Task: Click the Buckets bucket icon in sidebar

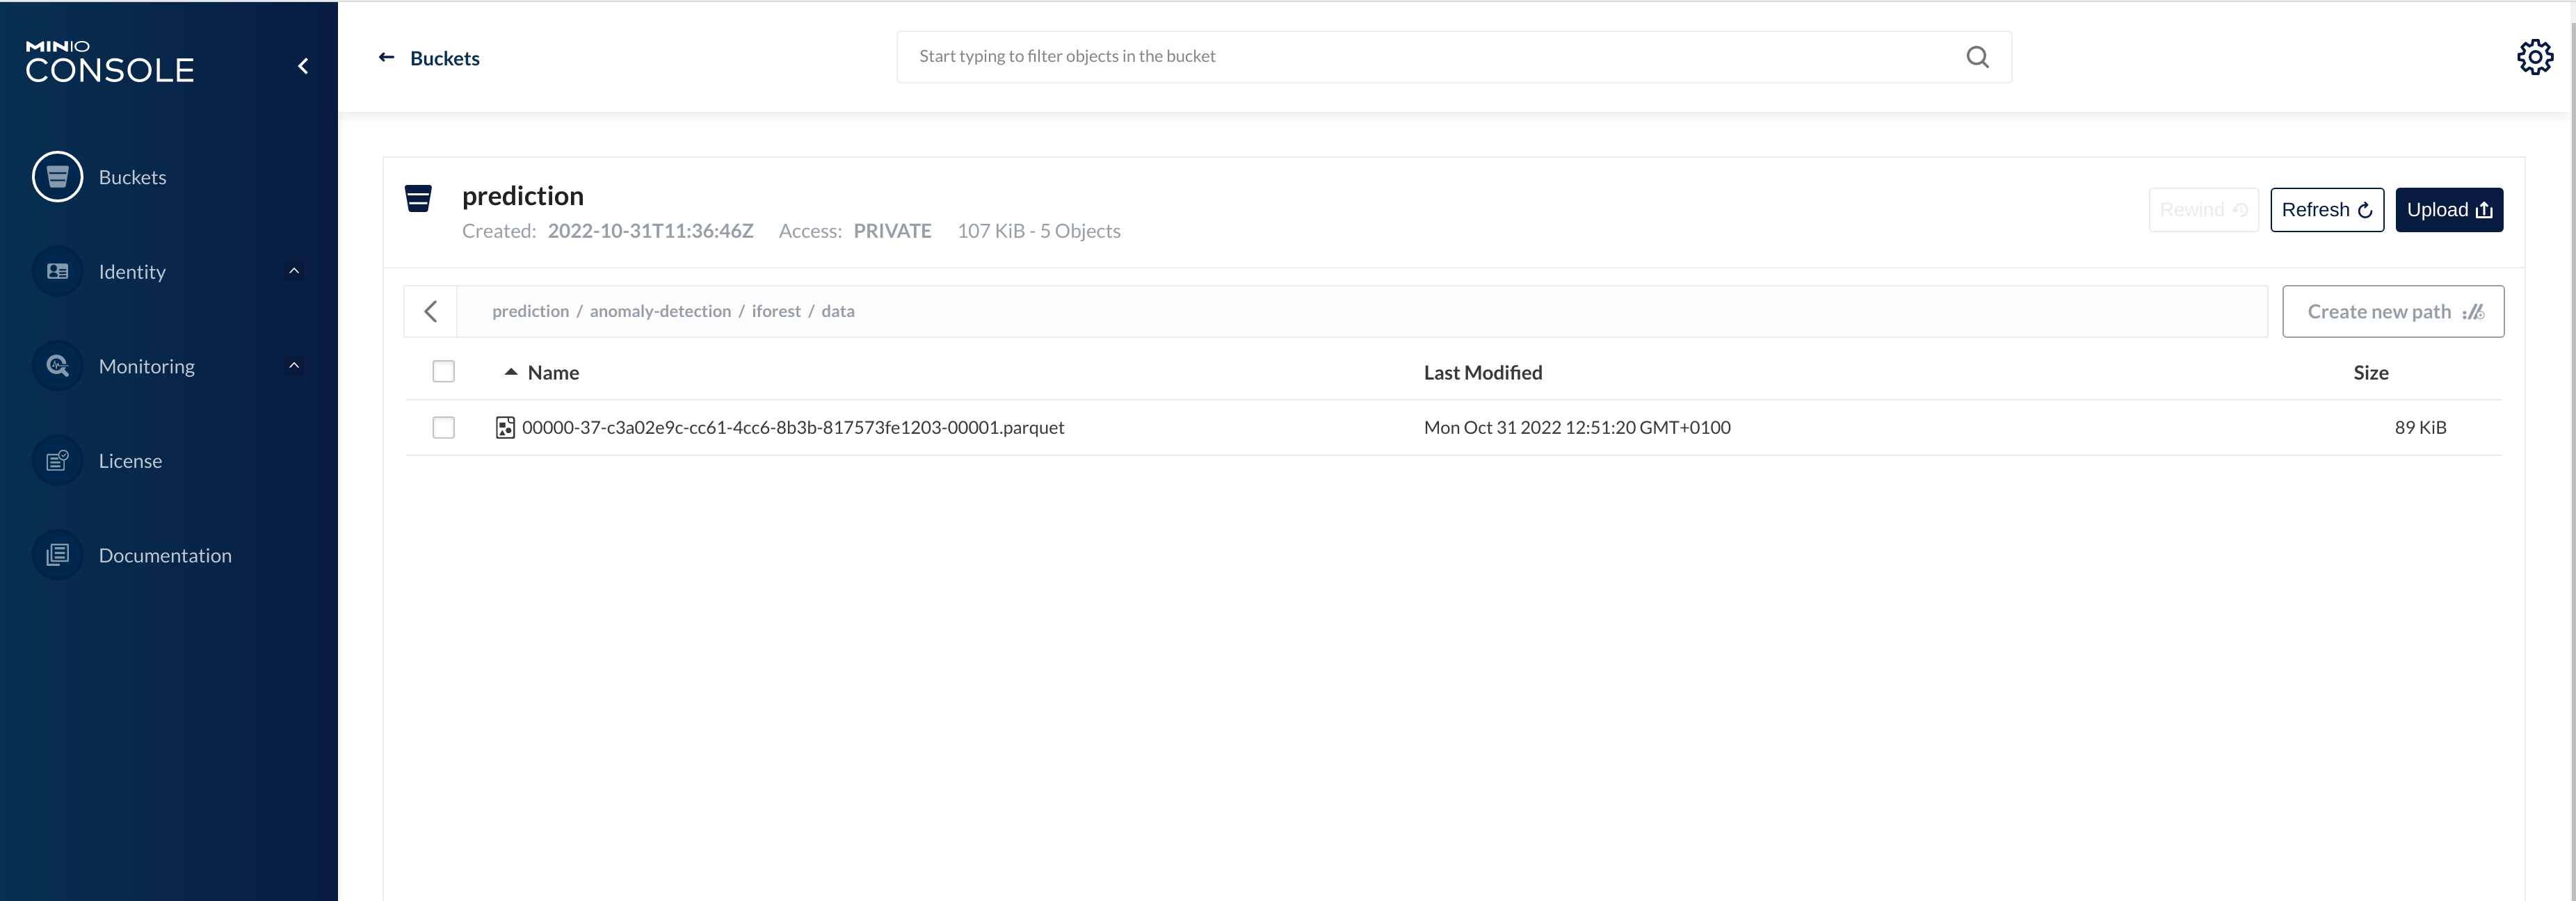Action: click(x=57, y=177)
